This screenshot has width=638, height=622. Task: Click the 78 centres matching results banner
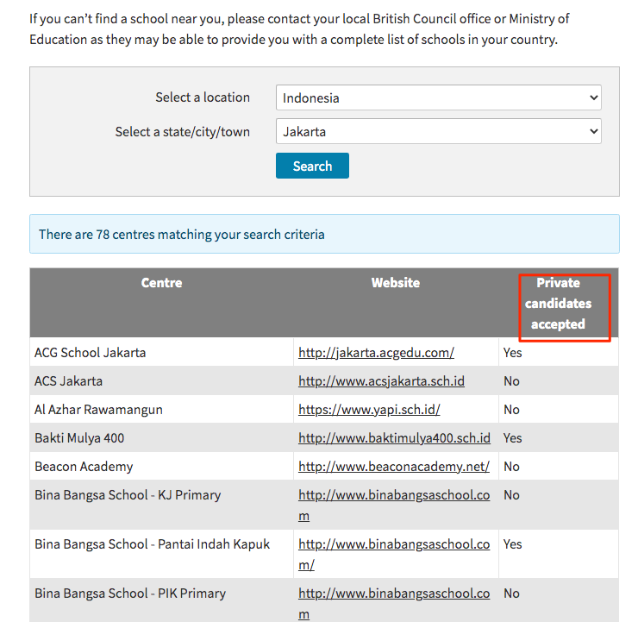[x=324, y=234]
